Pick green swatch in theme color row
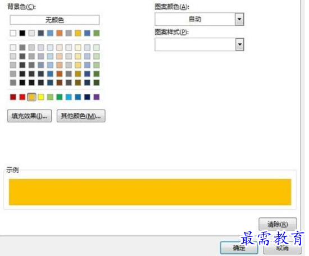Screen dimensions: 309x256 pyautogui.click(x=97, y=33)
